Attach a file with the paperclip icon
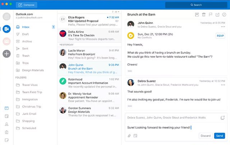The image size is (230, 145). (x=129, y=136)
